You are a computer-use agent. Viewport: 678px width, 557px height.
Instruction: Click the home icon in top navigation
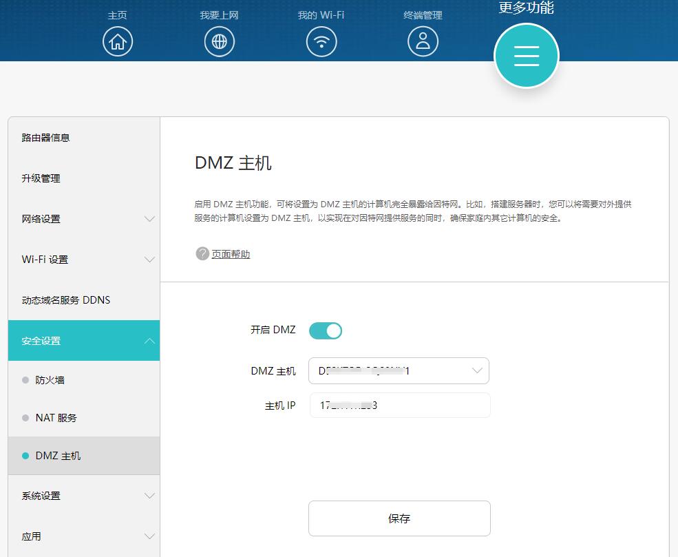[118, 41]
